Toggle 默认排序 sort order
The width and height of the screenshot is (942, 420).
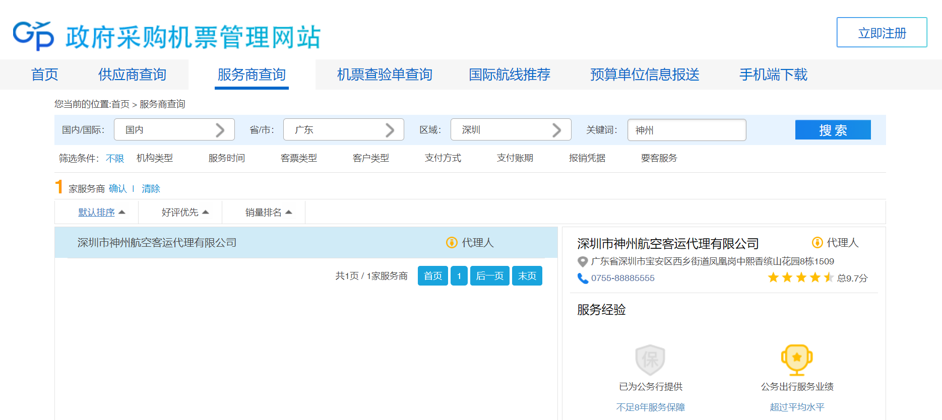click(101, 213)
